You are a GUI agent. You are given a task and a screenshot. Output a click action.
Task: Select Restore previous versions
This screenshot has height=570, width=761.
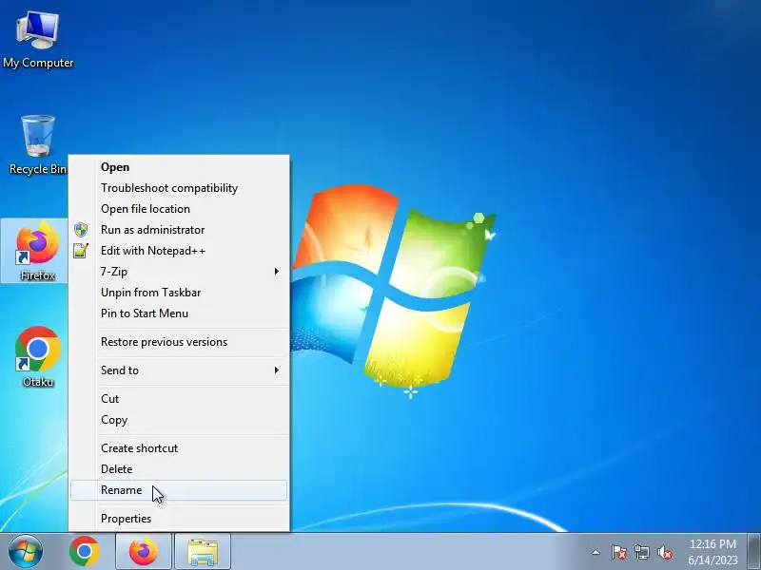[179, 342]
